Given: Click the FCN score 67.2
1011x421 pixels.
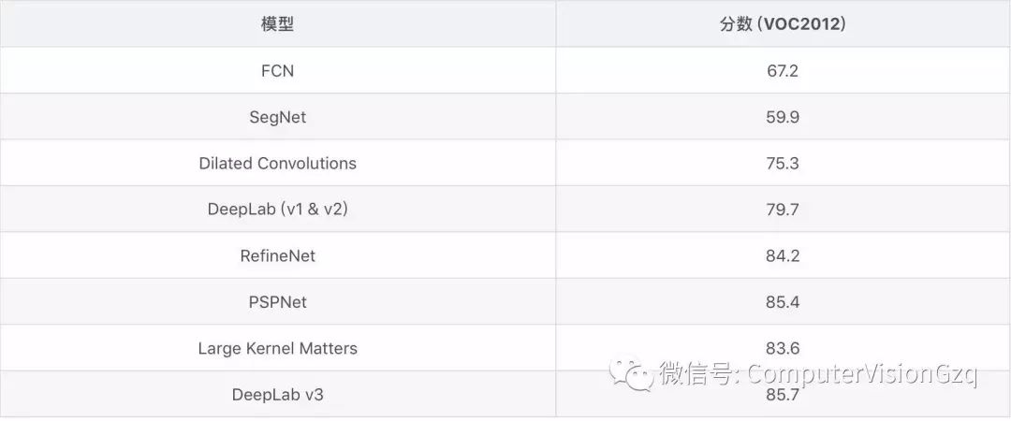Looking at the screenshot, I should click(x=782, y=71).
